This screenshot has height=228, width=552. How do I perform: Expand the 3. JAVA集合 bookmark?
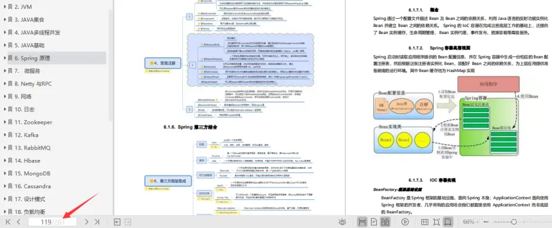(x=5, y=20)
